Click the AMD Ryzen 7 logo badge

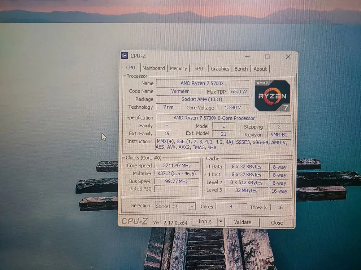(x=272, y=96)
